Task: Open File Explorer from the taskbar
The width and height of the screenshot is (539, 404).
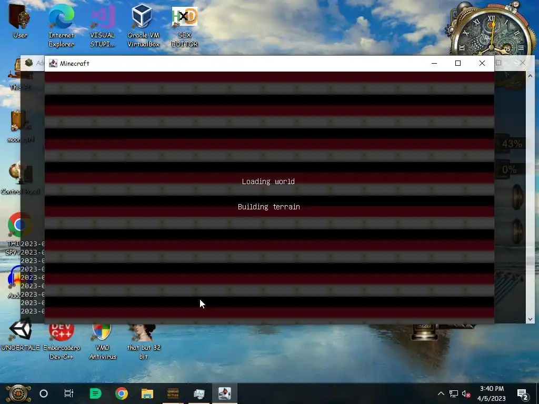Action: [147, 393]
